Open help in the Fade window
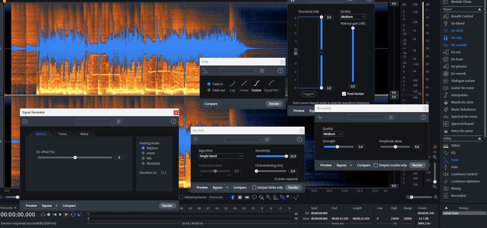The image size is (487, 228). pos(280,71)
